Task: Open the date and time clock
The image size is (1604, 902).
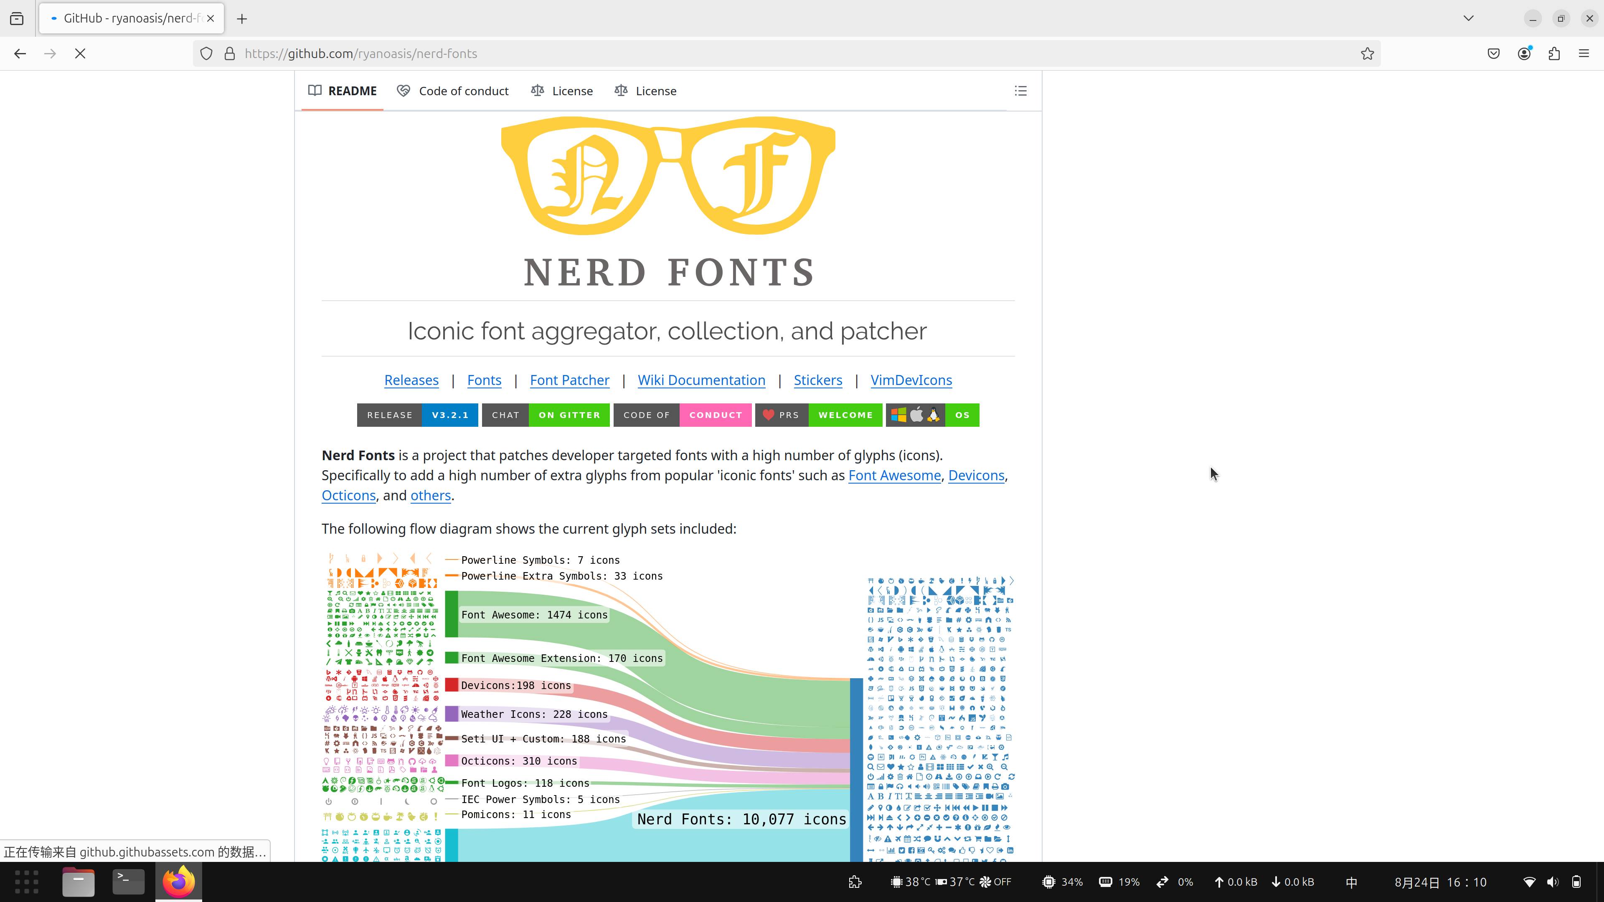Action: [1440, 882]
